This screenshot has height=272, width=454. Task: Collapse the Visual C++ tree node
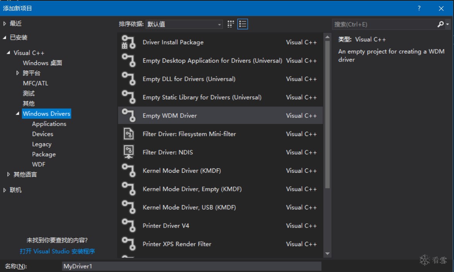[x=9, y=53]
